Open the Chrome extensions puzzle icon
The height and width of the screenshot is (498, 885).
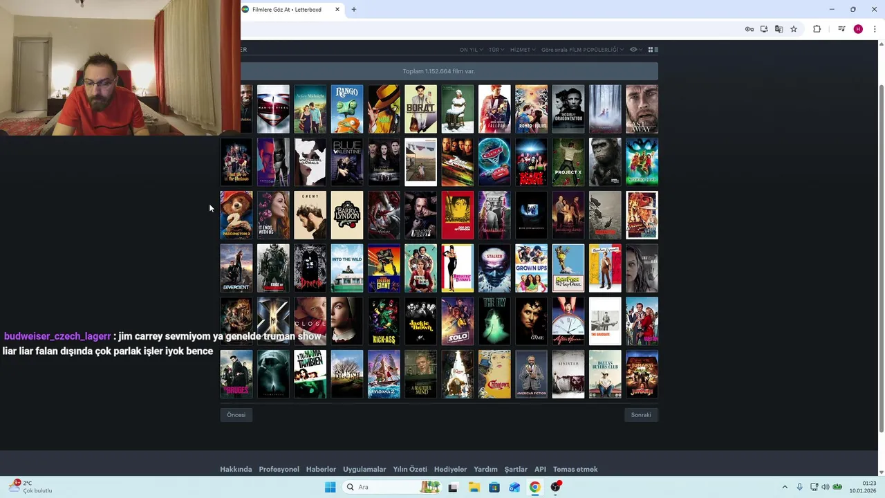(x=817, y=29)
